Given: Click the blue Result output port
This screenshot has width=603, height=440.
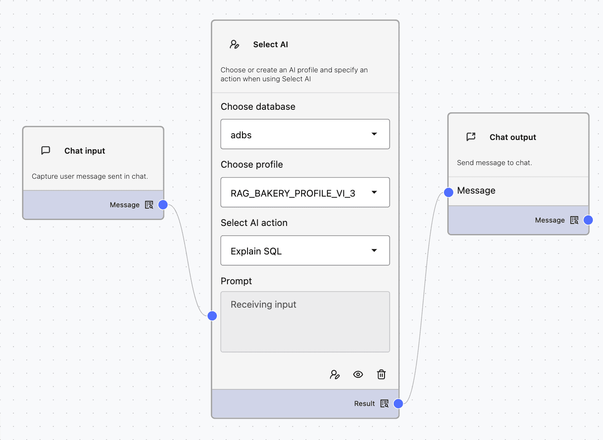Looking at the screenshot, I should click(x=398, y=403).
